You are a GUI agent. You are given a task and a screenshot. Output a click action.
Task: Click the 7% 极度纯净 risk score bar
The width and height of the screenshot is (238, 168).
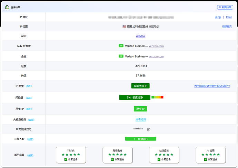pyautogui.click(x=135, y=97)
